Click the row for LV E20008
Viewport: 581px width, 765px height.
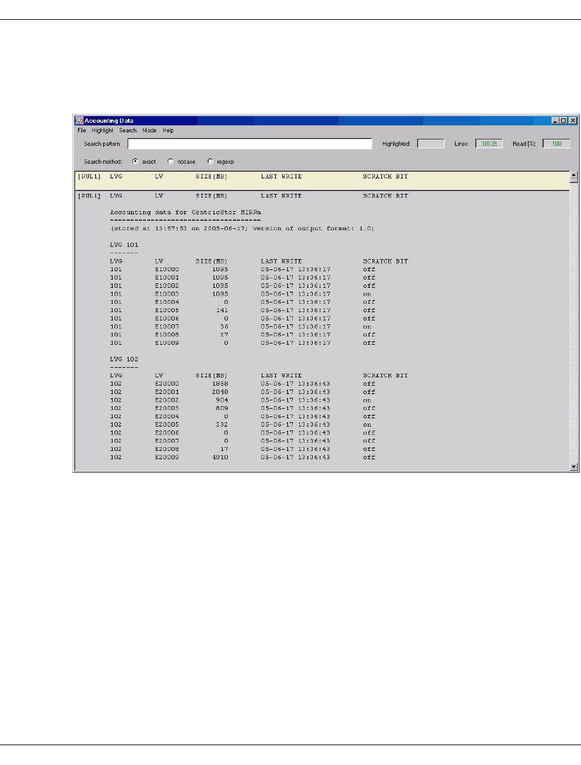click(x=243, y=449)
